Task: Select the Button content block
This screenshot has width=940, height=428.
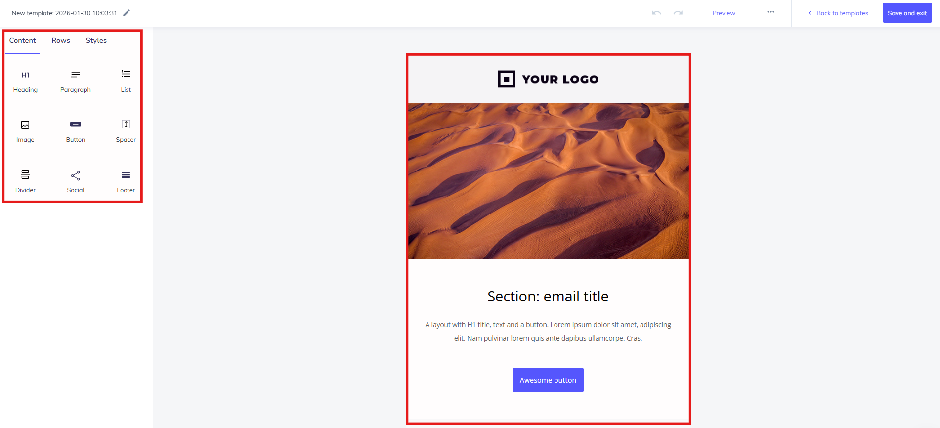Action: (x=76, y=131)
